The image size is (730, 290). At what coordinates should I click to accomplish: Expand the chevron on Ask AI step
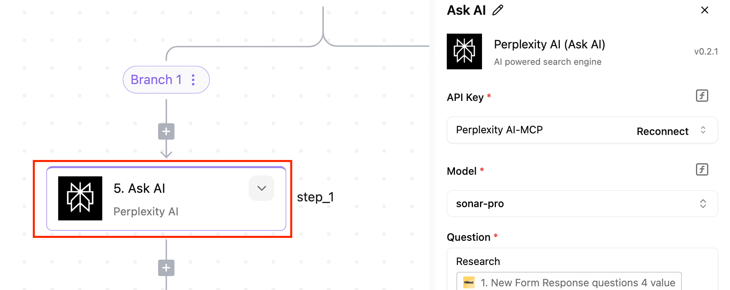pos(262,188)
